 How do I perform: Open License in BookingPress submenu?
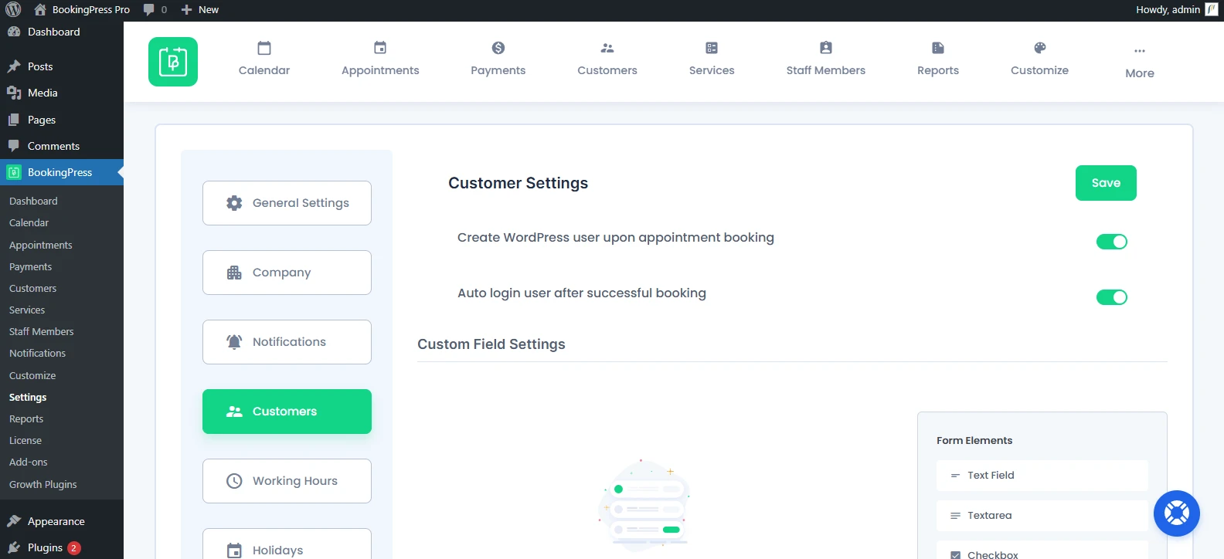pos(25,440)
